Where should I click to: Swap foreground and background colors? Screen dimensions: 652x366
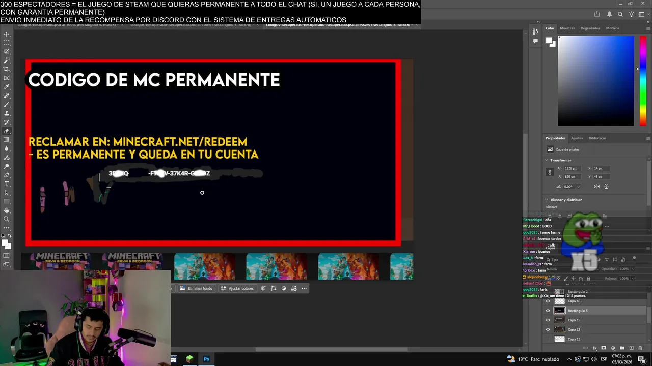pyautogui.click(x=11, y=236)
